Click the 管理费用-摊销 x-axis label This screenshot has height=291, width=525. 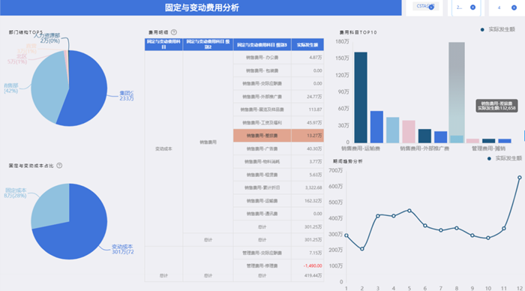pos(488,148)
